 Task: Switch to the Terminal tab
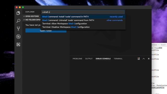click(118, 59)
